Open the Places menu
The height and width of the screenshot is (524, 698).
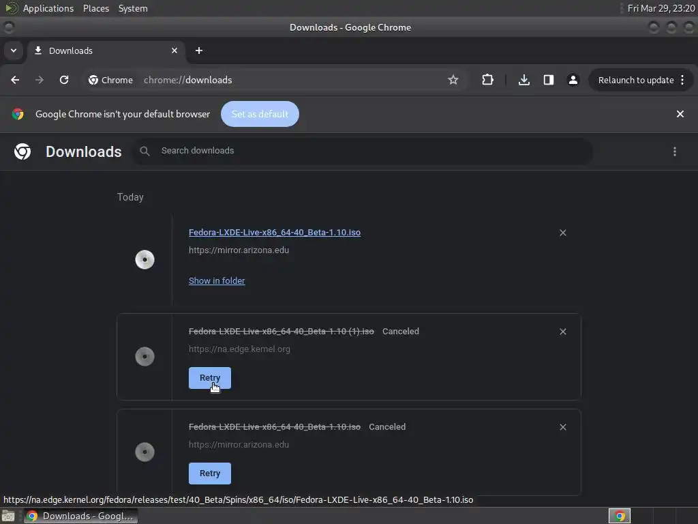95,8
